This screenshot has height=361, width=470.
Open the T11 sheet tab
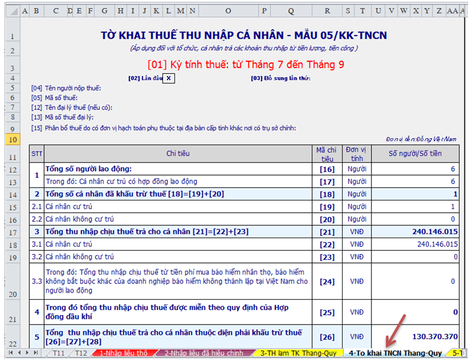click(x=59, y=353)
